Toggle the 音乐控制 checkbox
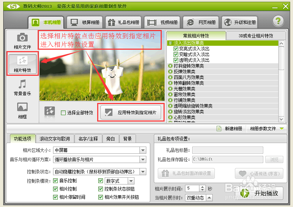This screenshot has width=293, height=207. 55,181
